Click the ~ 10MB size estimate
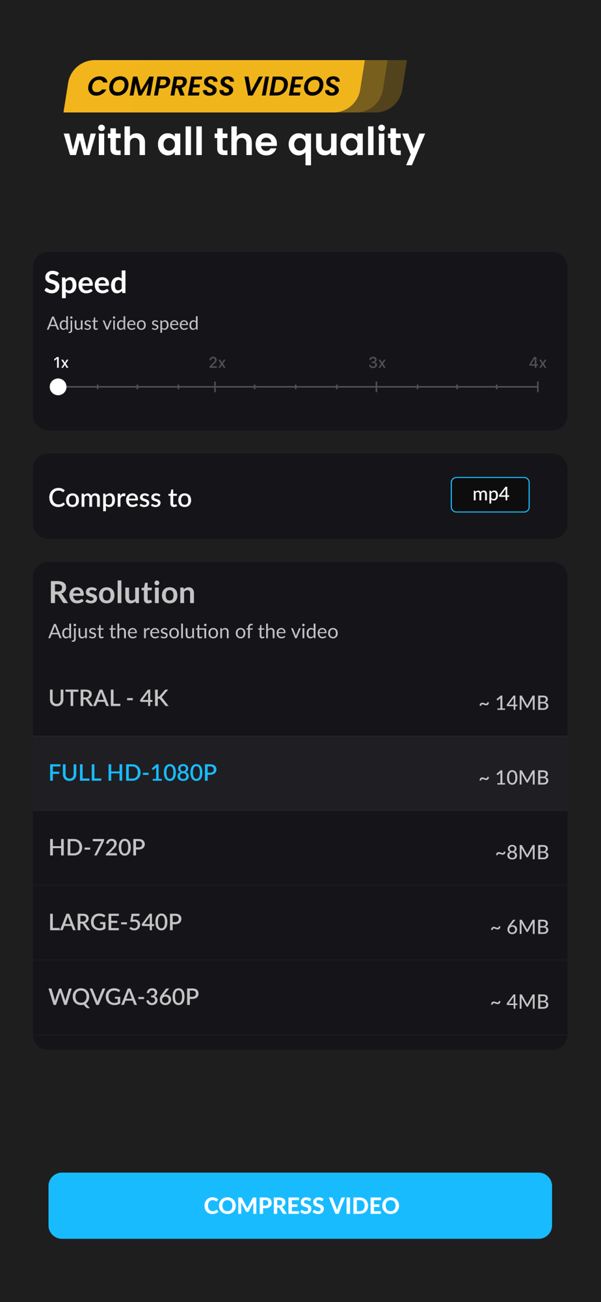 (x=514, y=777)
